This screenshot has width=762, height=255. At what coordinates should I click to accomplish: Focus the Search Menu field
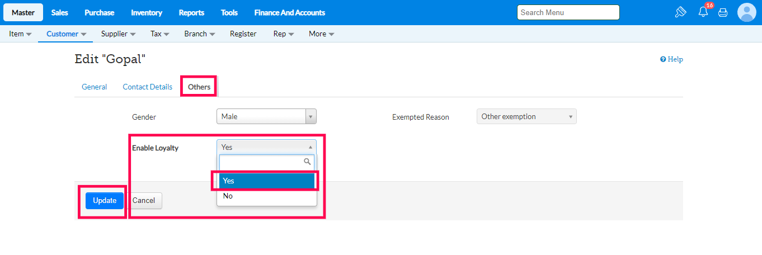pos(568,12)
